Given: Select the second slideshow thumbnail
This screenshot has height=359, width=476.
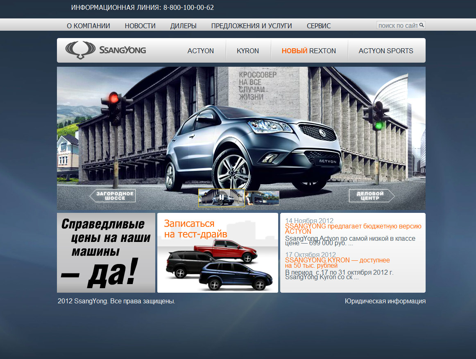Looking at the screenshot, I should tap(262, 198).
